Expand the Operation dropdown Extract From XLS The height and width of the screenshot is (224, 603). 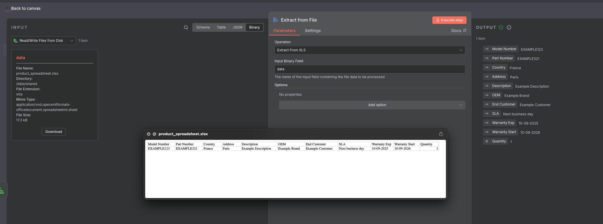click(x=370, y=50)
